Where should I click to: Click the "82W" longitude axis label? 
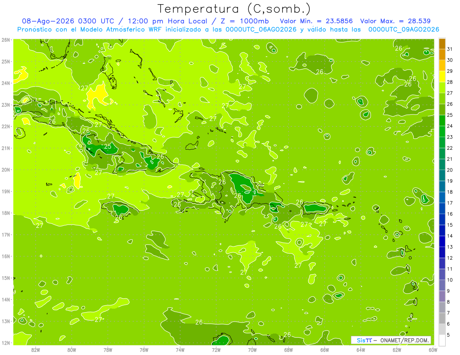point(36,350)
